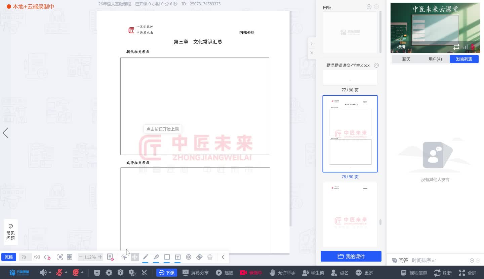This screenshot has width=484, height=279.
Task: Open the screen capture scissors tool
Action: click(x=145, y=273)
